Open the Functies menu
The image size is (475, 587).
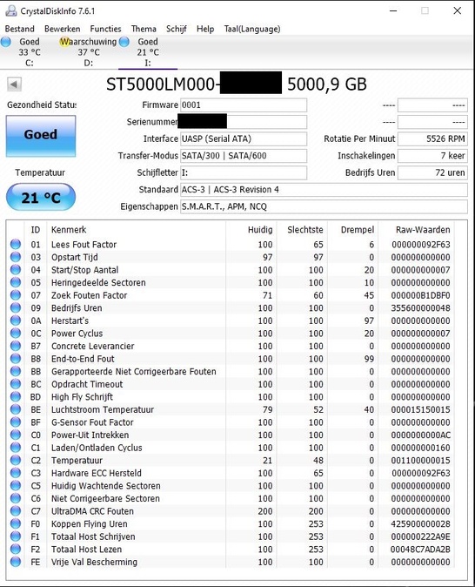click(x=105, y=29)
